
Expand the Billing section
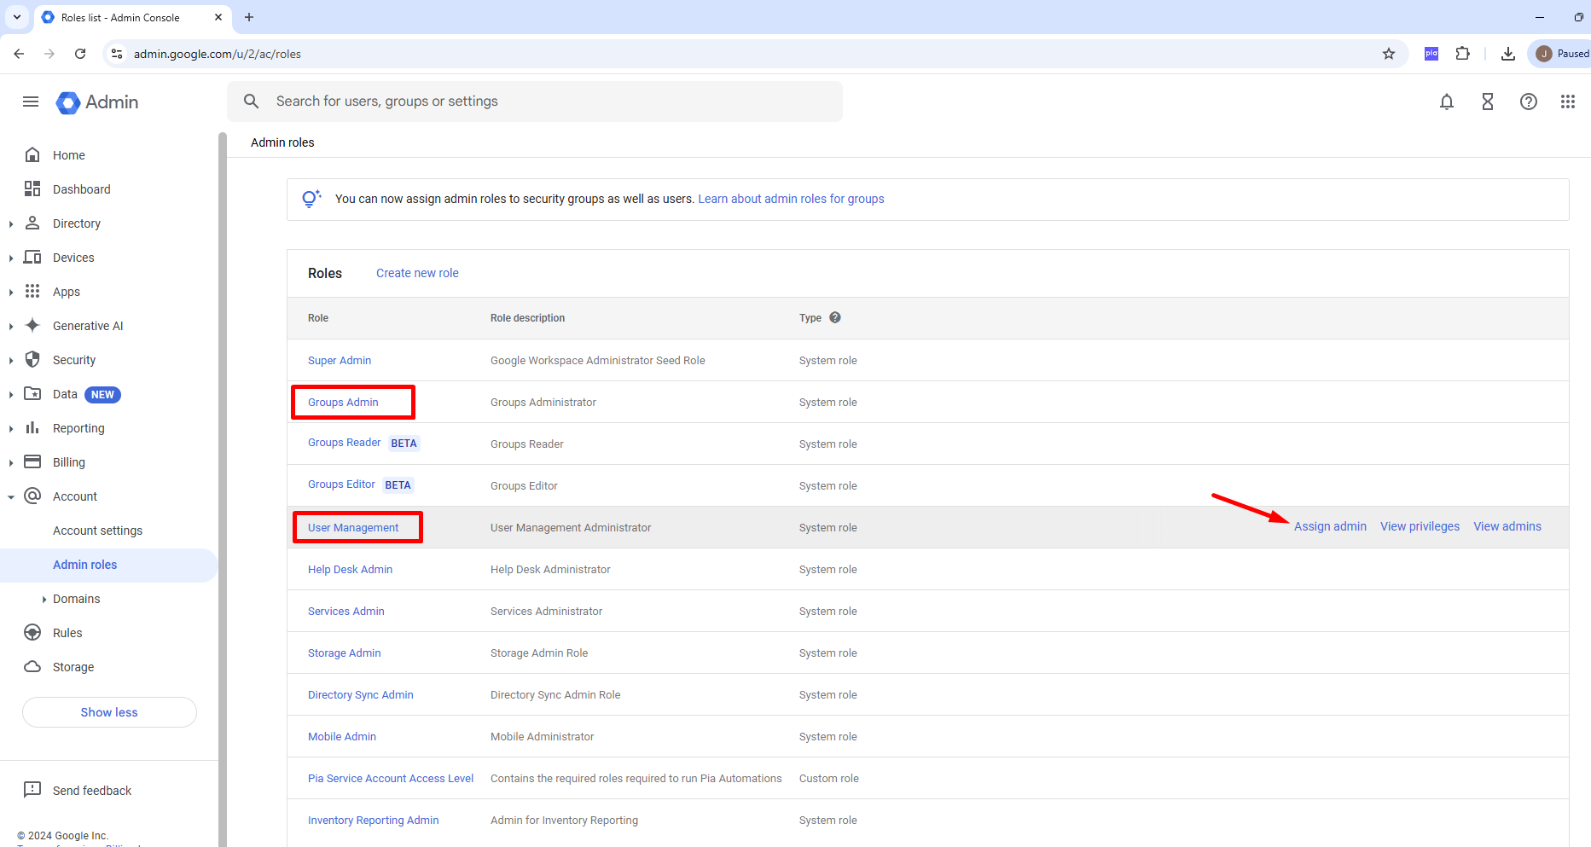click(x=11, y=462)
